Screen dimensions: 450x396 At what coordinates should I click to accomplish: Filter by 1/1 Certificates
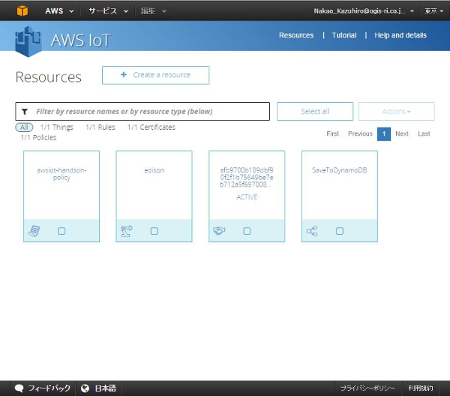tap(151, 127)
